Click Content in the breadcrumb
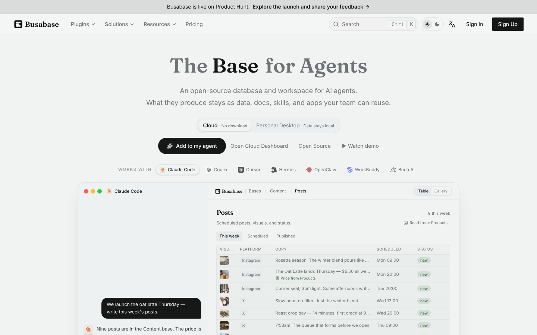 tap(278, 191)
